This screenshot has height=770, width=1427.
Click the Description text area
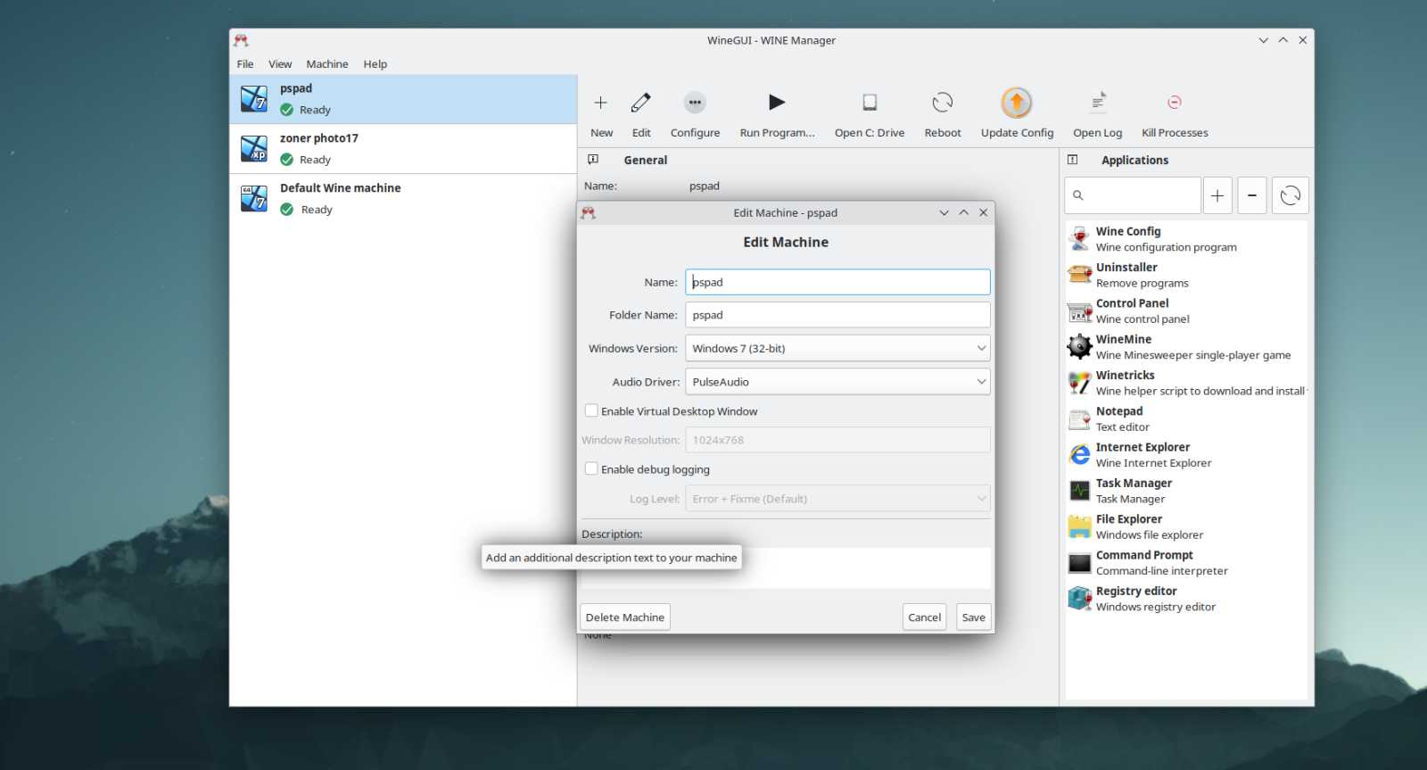786,568
